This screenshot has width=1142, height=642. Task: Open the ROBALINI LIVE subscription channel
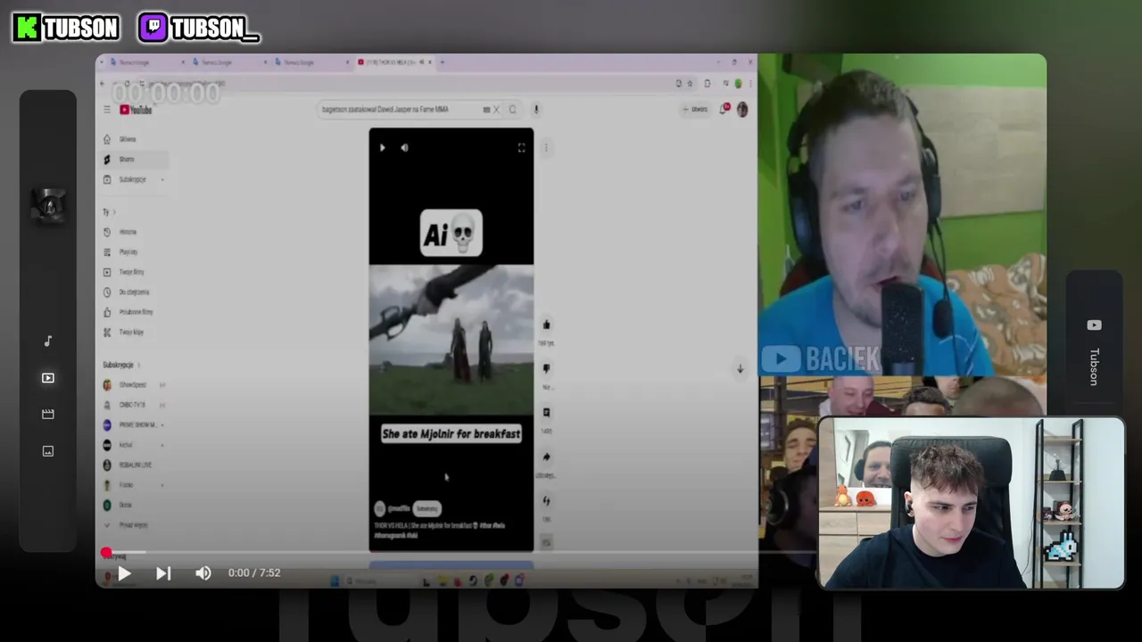134,465
